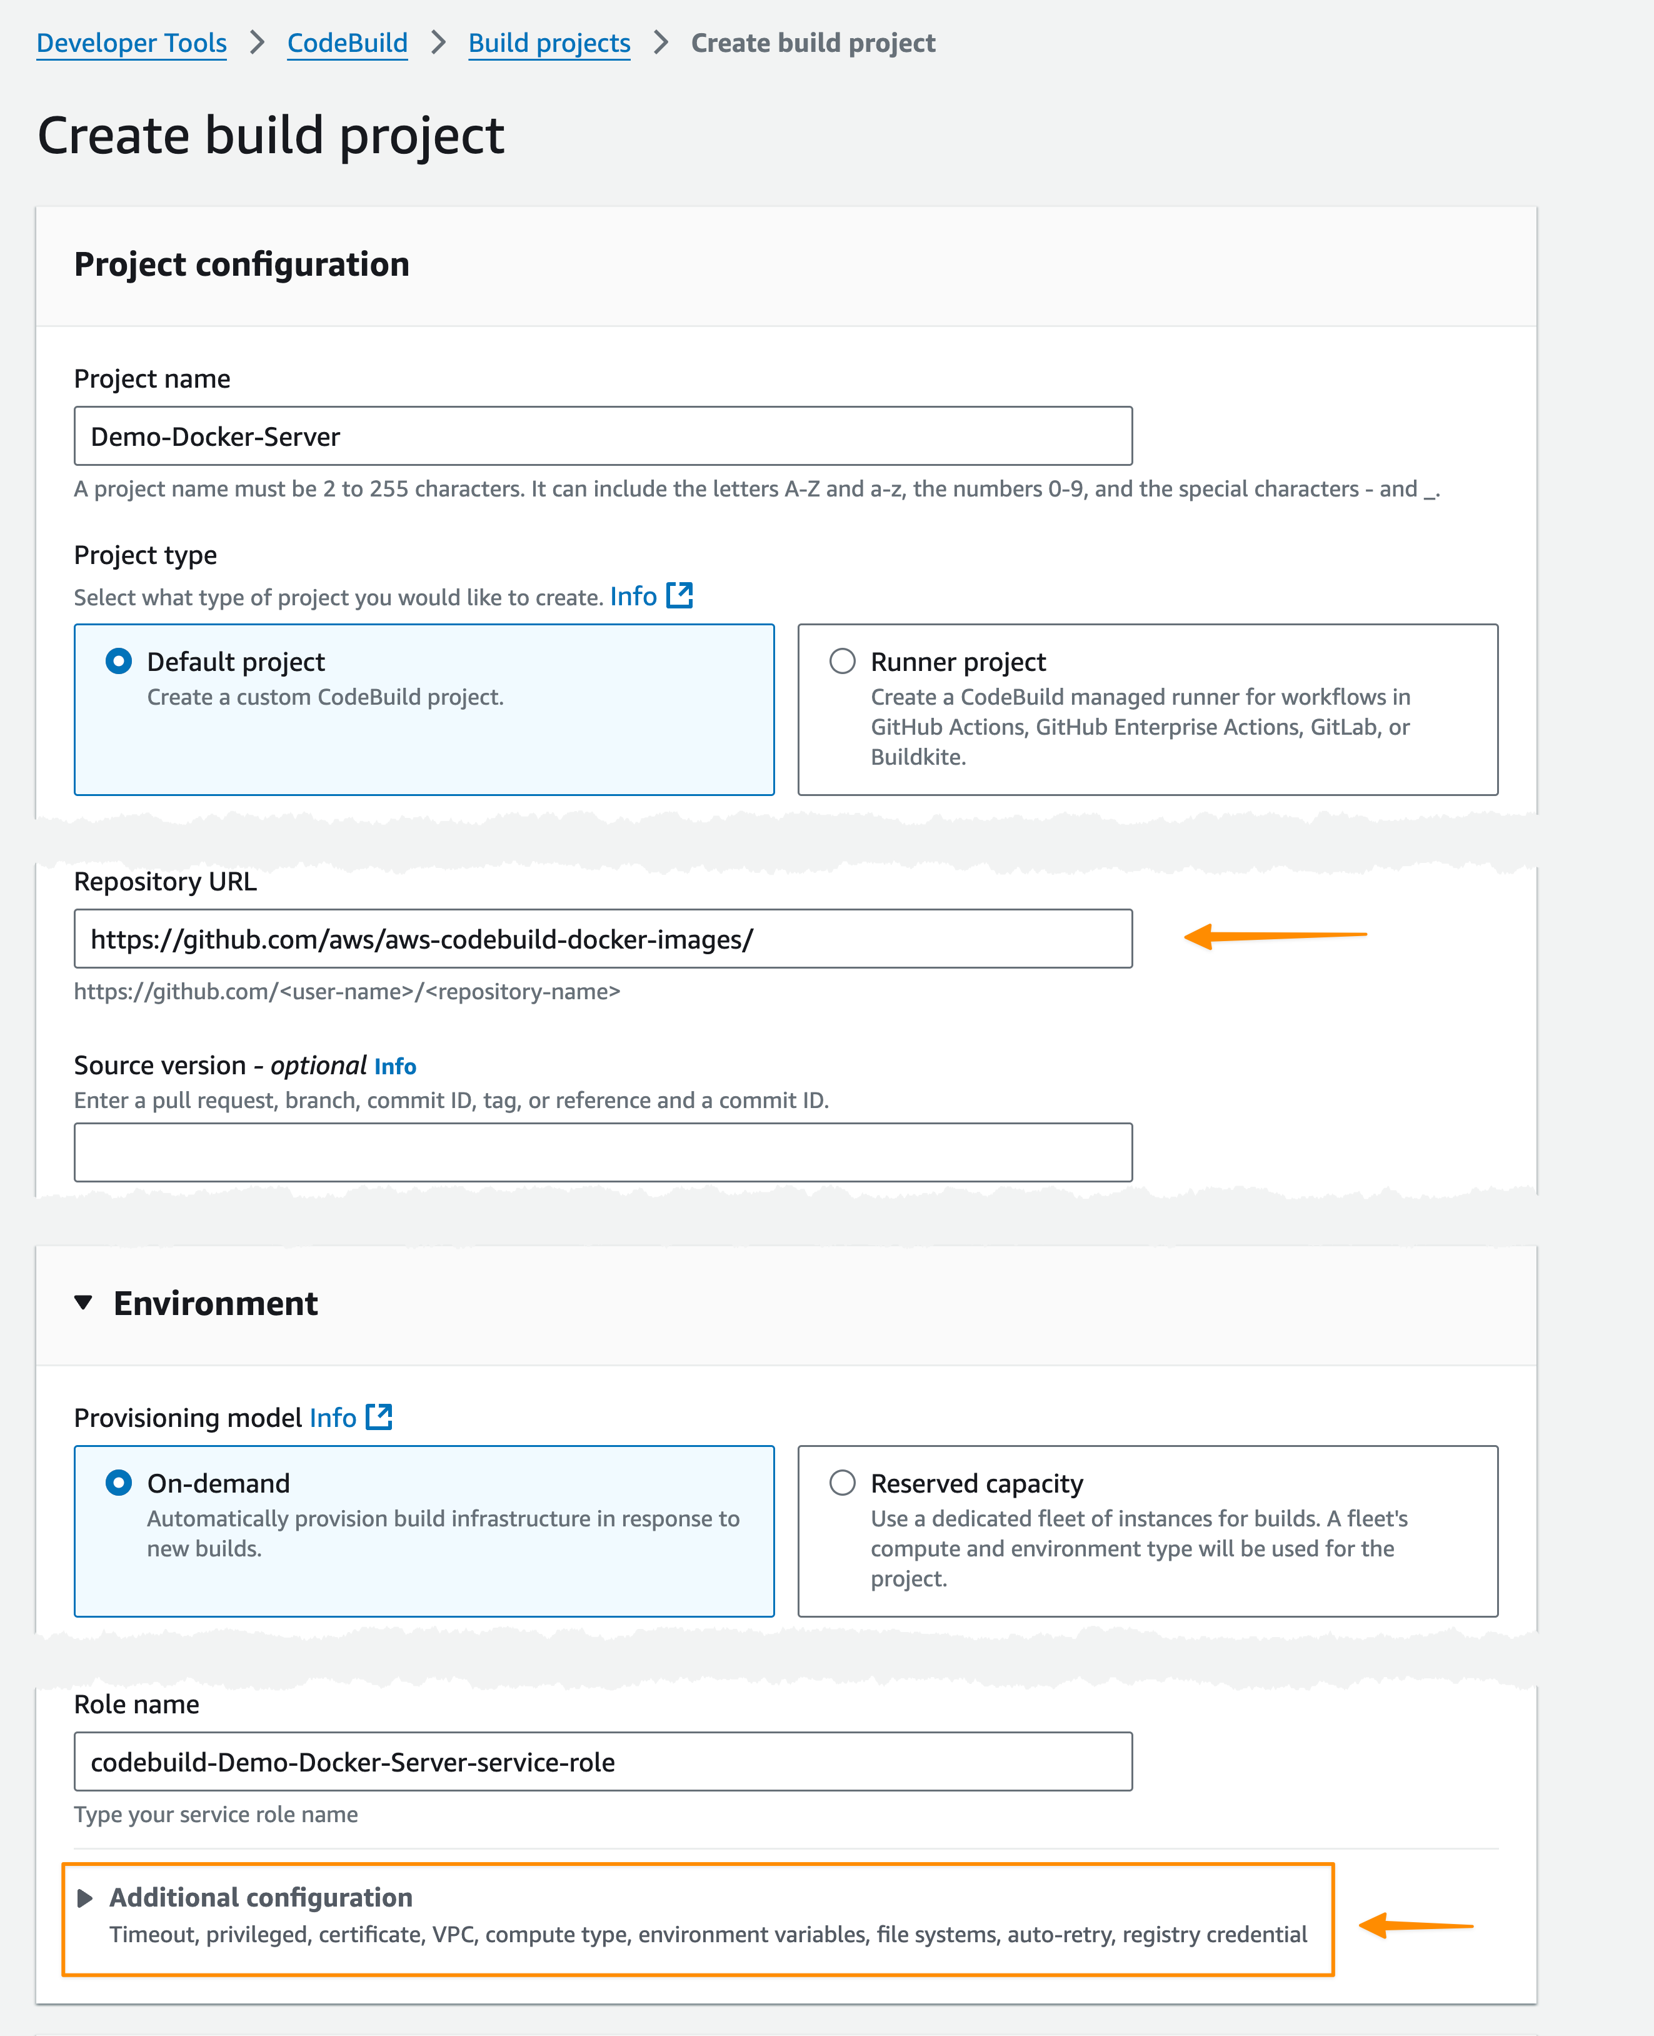Choose Reserved capacity provisioning model
The image size is (1654, 2036).
click(842, 1483)
